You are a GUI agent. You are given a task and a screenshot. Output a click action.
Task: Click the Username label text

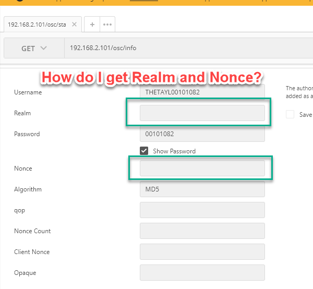[x=28, y=92]
